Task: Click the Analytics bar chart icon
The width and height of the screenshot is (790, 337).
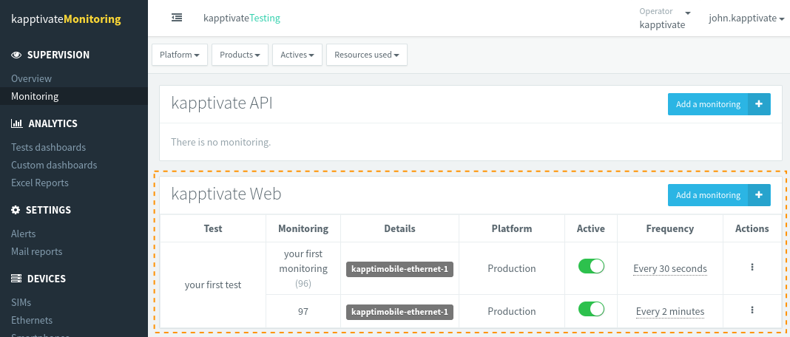Action: [x=16, y=123]
